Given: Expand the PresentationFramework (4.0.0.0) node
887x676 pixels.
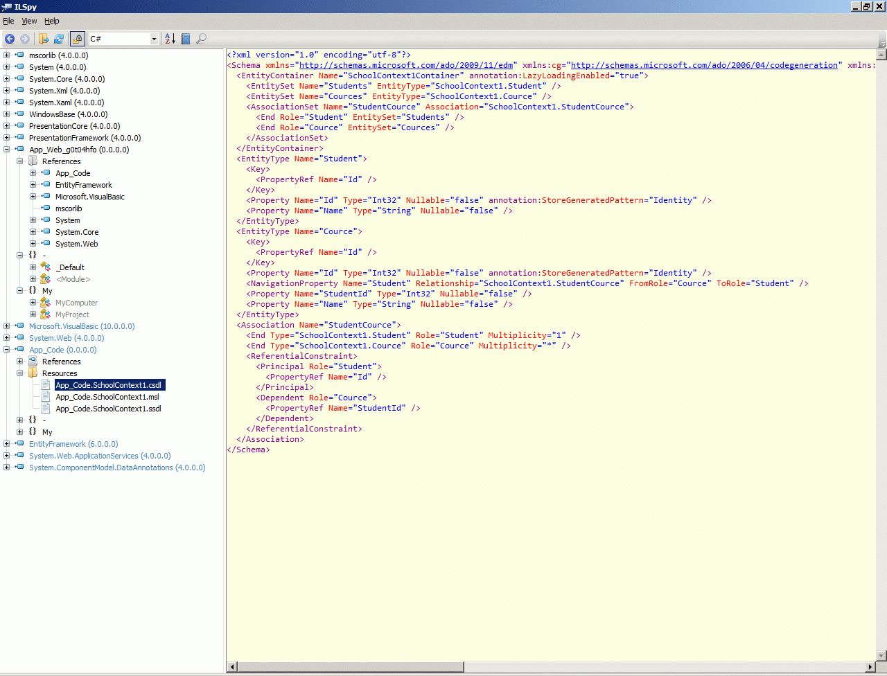Looking at the screenshot, I should coord(7,137).
